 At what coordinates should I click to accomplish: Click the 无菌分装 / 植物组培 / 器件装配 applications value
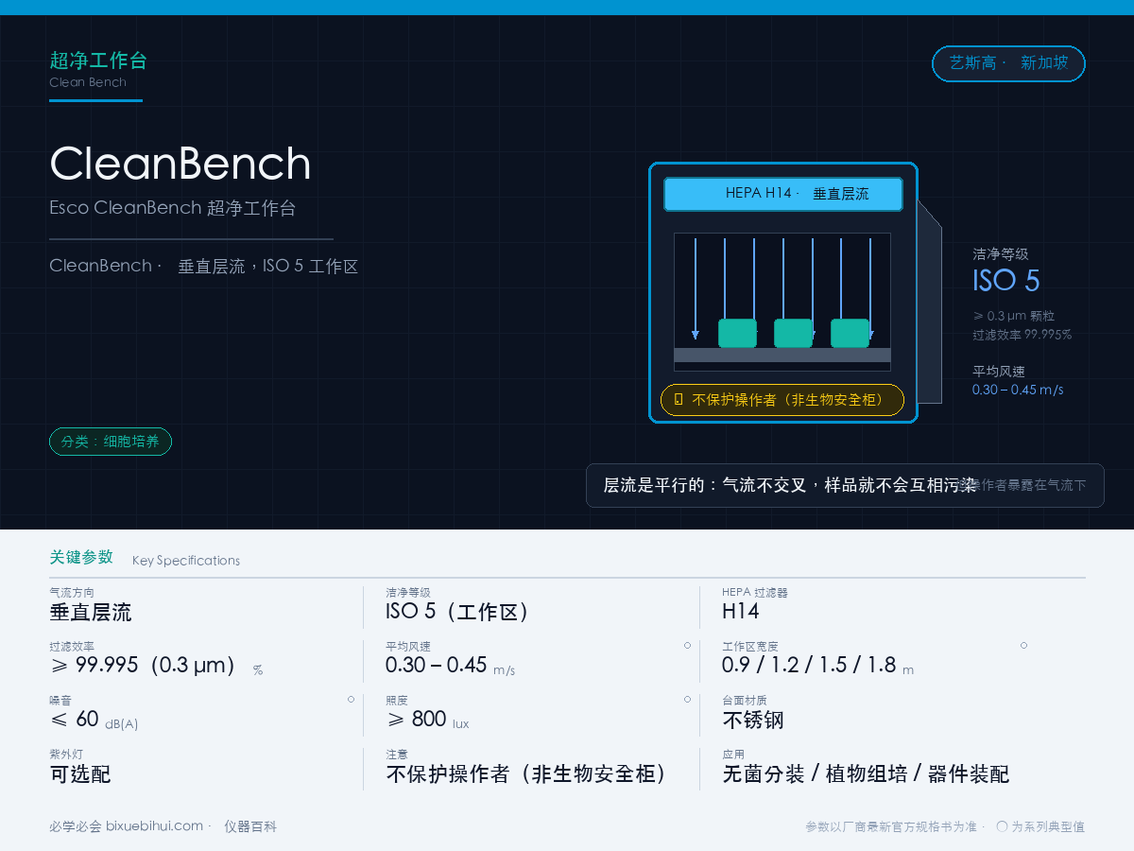tap(866, 773)
